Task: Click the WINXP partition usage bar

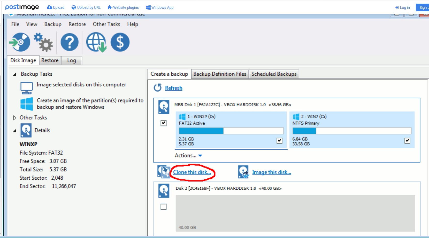Action: pyautogui.click(x=231, y=131)
